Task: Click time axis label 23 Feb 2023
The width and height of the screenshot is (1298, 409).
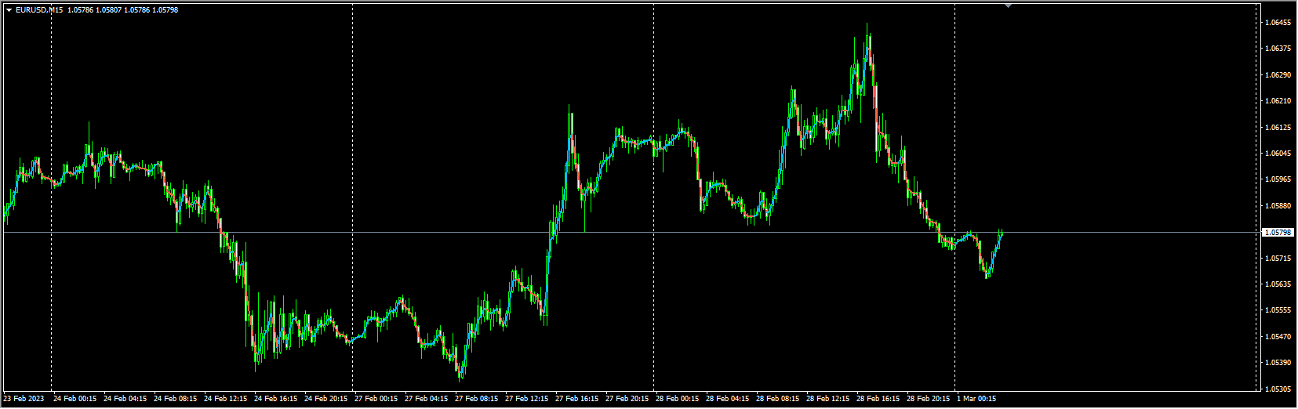Action: (24, 399)
